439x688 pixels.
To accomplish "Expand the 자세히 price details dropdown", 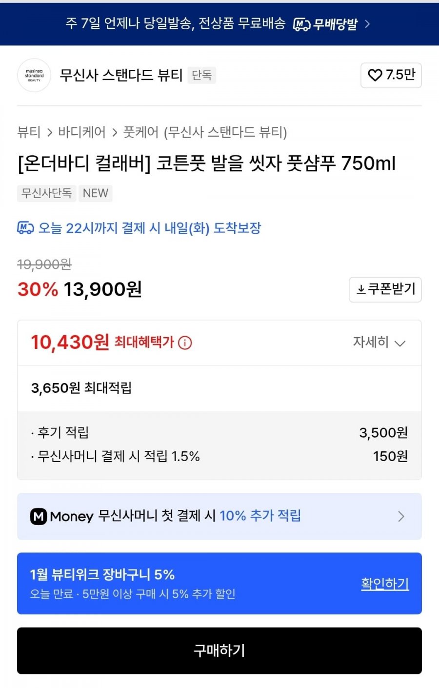I will coord(379,343).
